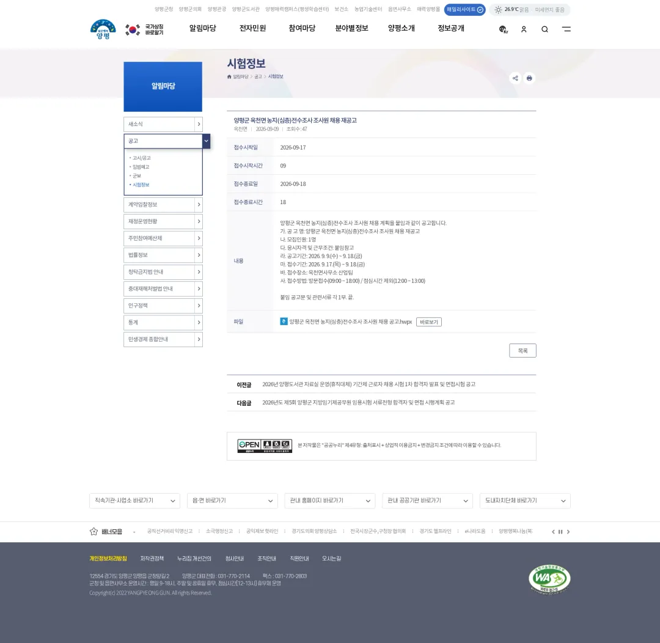Open the 패밀리사이트 button
This screenshot has height=643, width=660.
pos(464,9)
